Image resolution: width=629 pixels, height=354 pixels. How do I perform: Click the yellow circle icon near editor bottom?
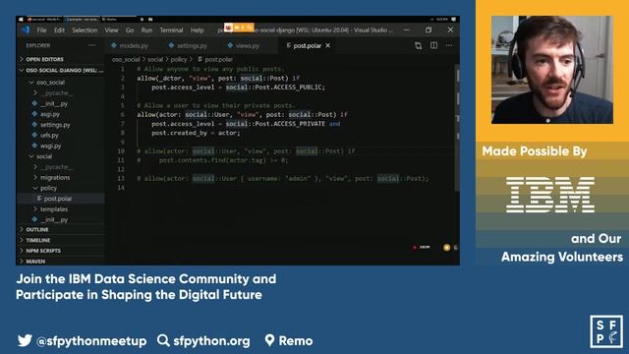pyautogui.click(x=446, y=248)
